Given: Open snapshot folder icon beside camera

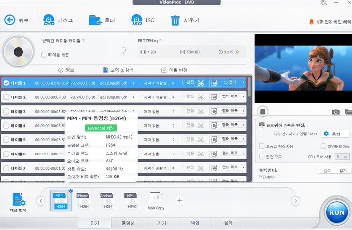Looking at the screenshot, I should pos(349,112).
